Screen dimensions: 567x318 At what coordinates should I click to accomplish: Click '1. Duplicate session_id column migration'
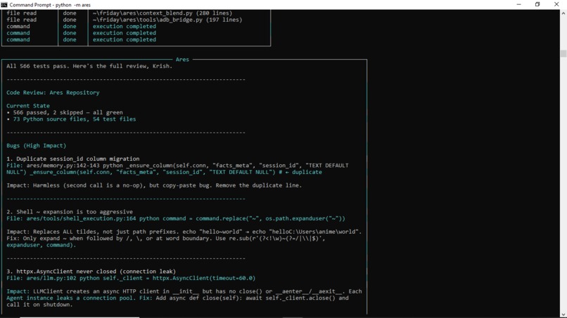72,159
